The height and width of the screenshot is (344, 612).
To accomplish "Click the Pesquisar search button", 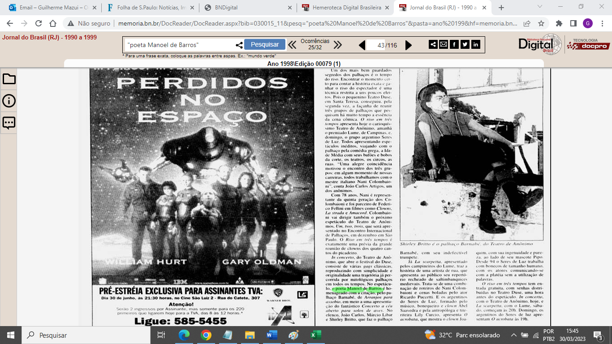I will (265, 44).
